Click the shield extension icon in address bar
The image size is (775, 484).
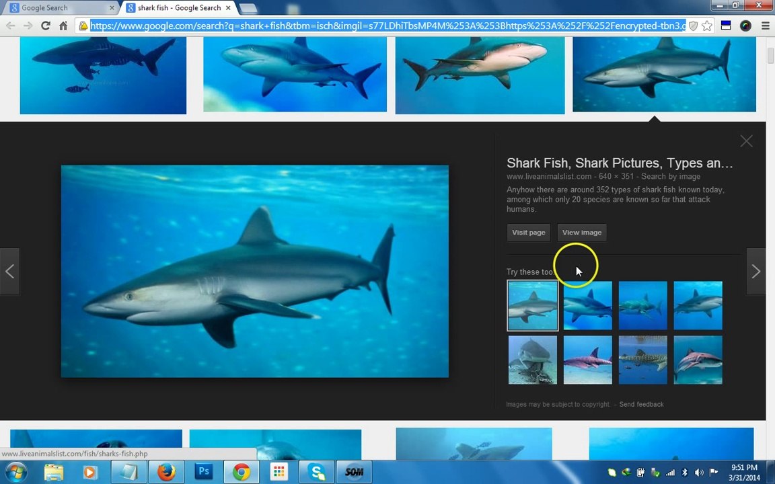[693, 26]
